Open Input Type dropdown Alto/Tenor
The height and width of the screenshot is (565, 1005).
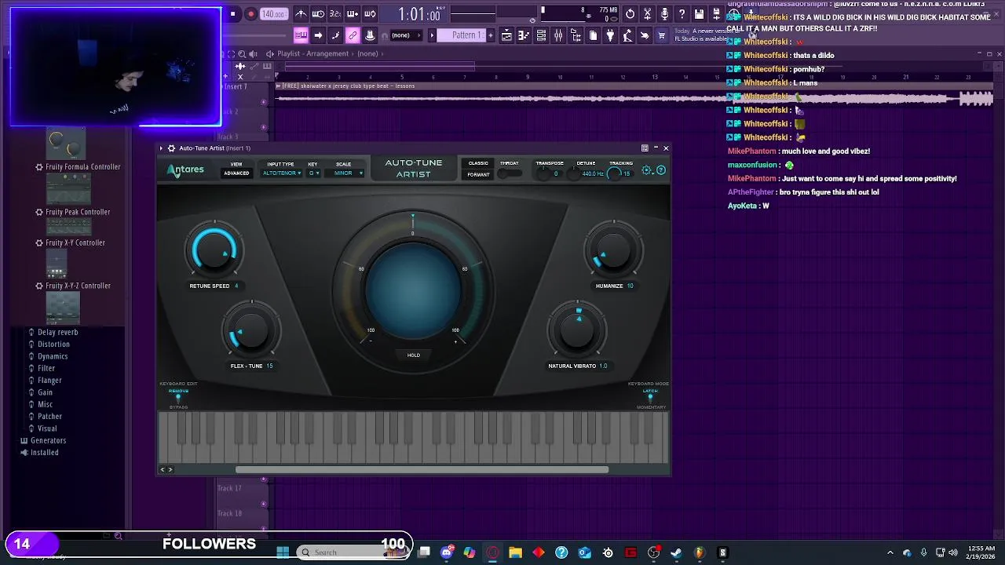[x=281, y=173]
